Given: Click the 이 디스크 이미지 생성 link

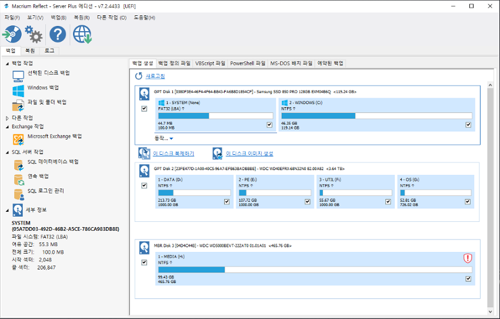Looking at the screenshot, I should coord(249,154).
